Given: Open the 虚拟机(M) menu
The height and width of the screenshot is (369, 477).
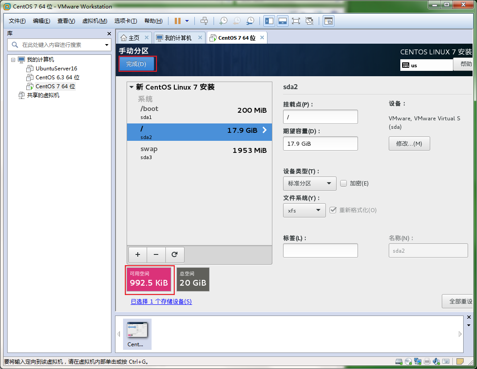Looking at the screenshot, I should tap(95, 21).
